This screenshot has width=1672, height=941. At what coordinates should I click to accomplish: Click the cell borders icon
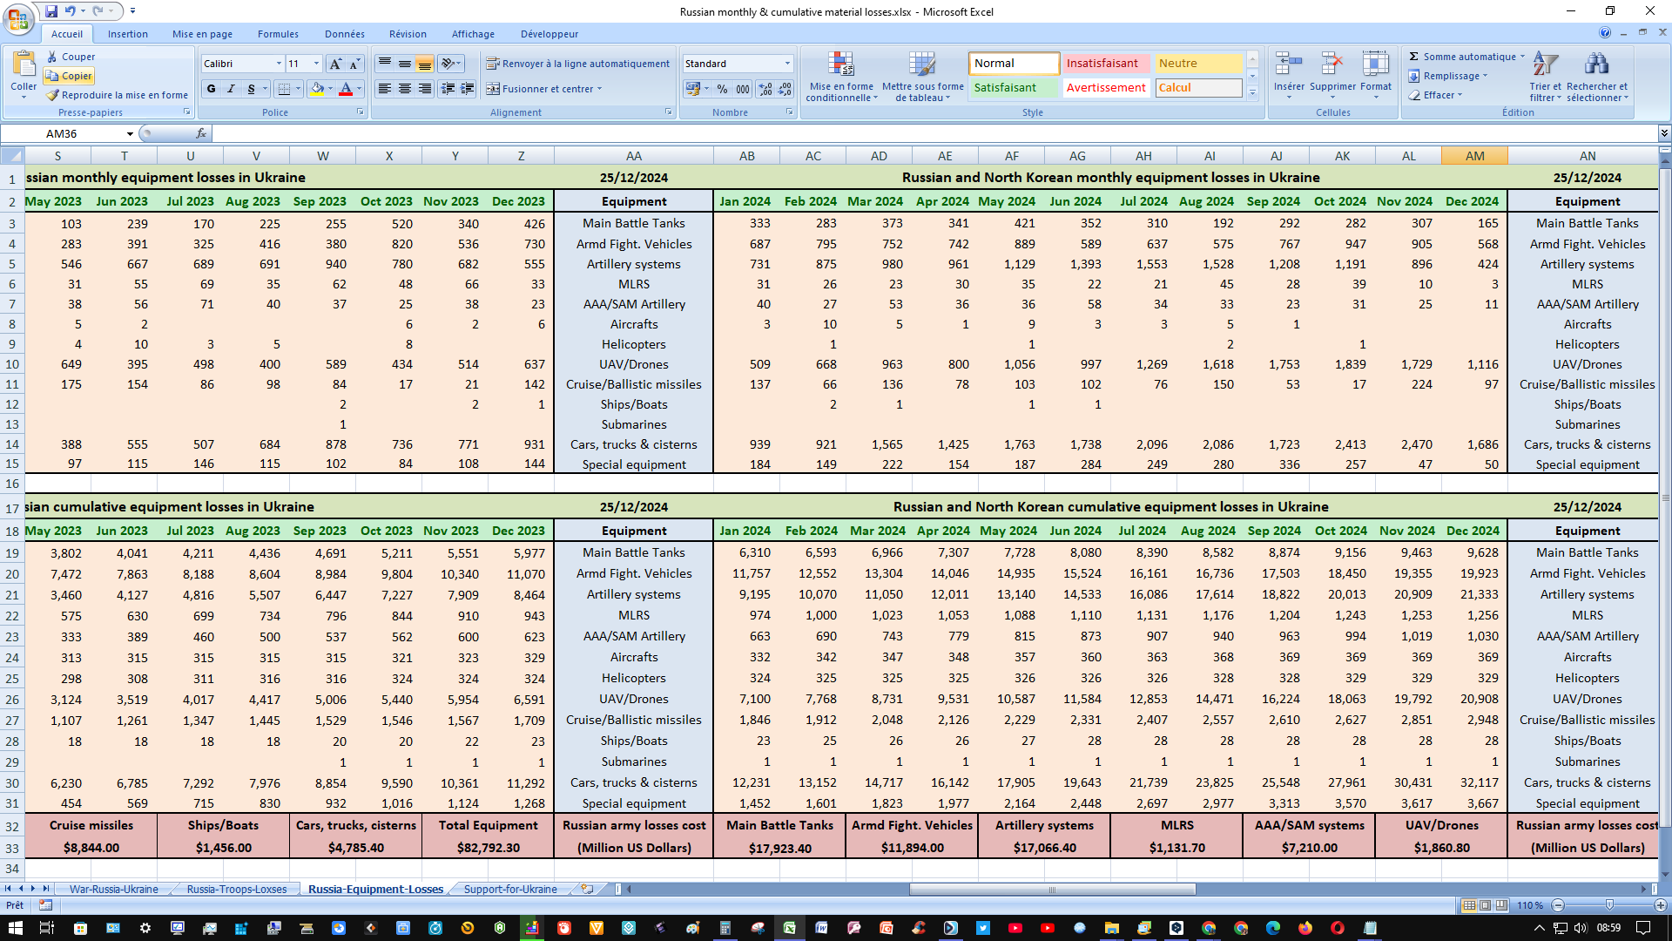(284, 89)
